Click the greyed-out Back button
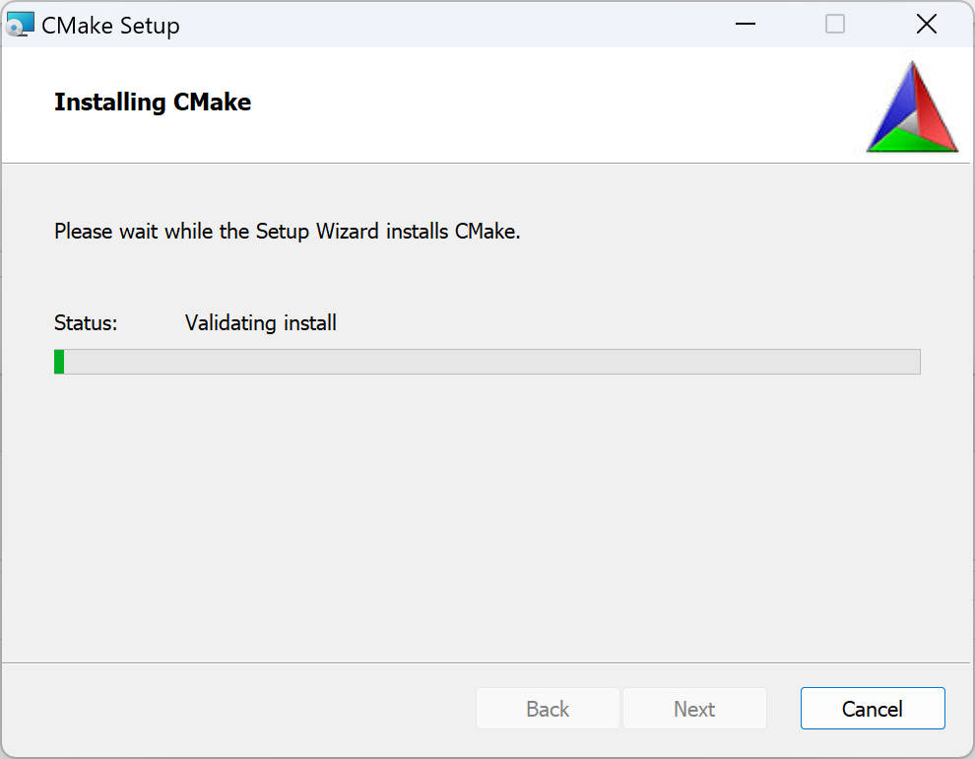The width and height of the screenshot is (975, 759). pos(548,709)
